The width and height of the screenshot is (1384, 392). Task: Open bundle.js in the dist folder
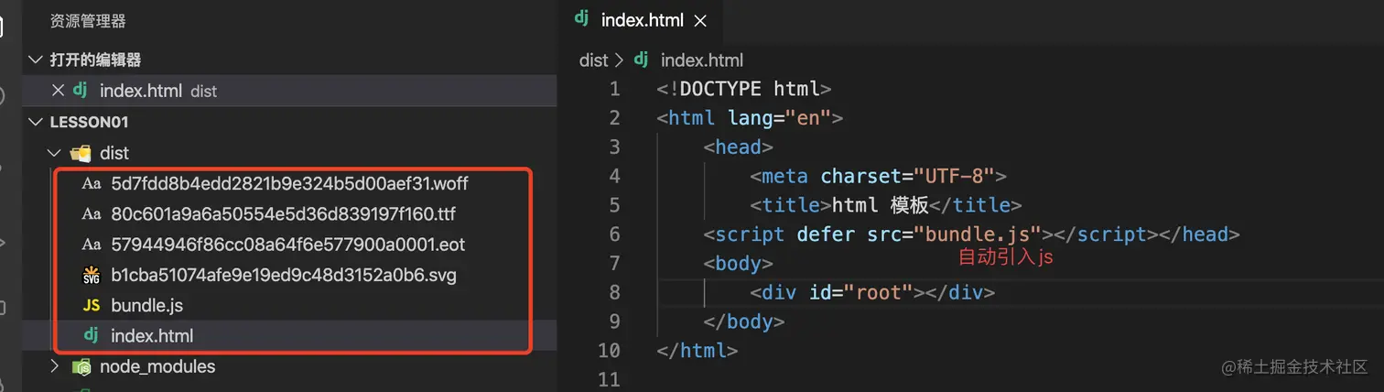(147, 305)
